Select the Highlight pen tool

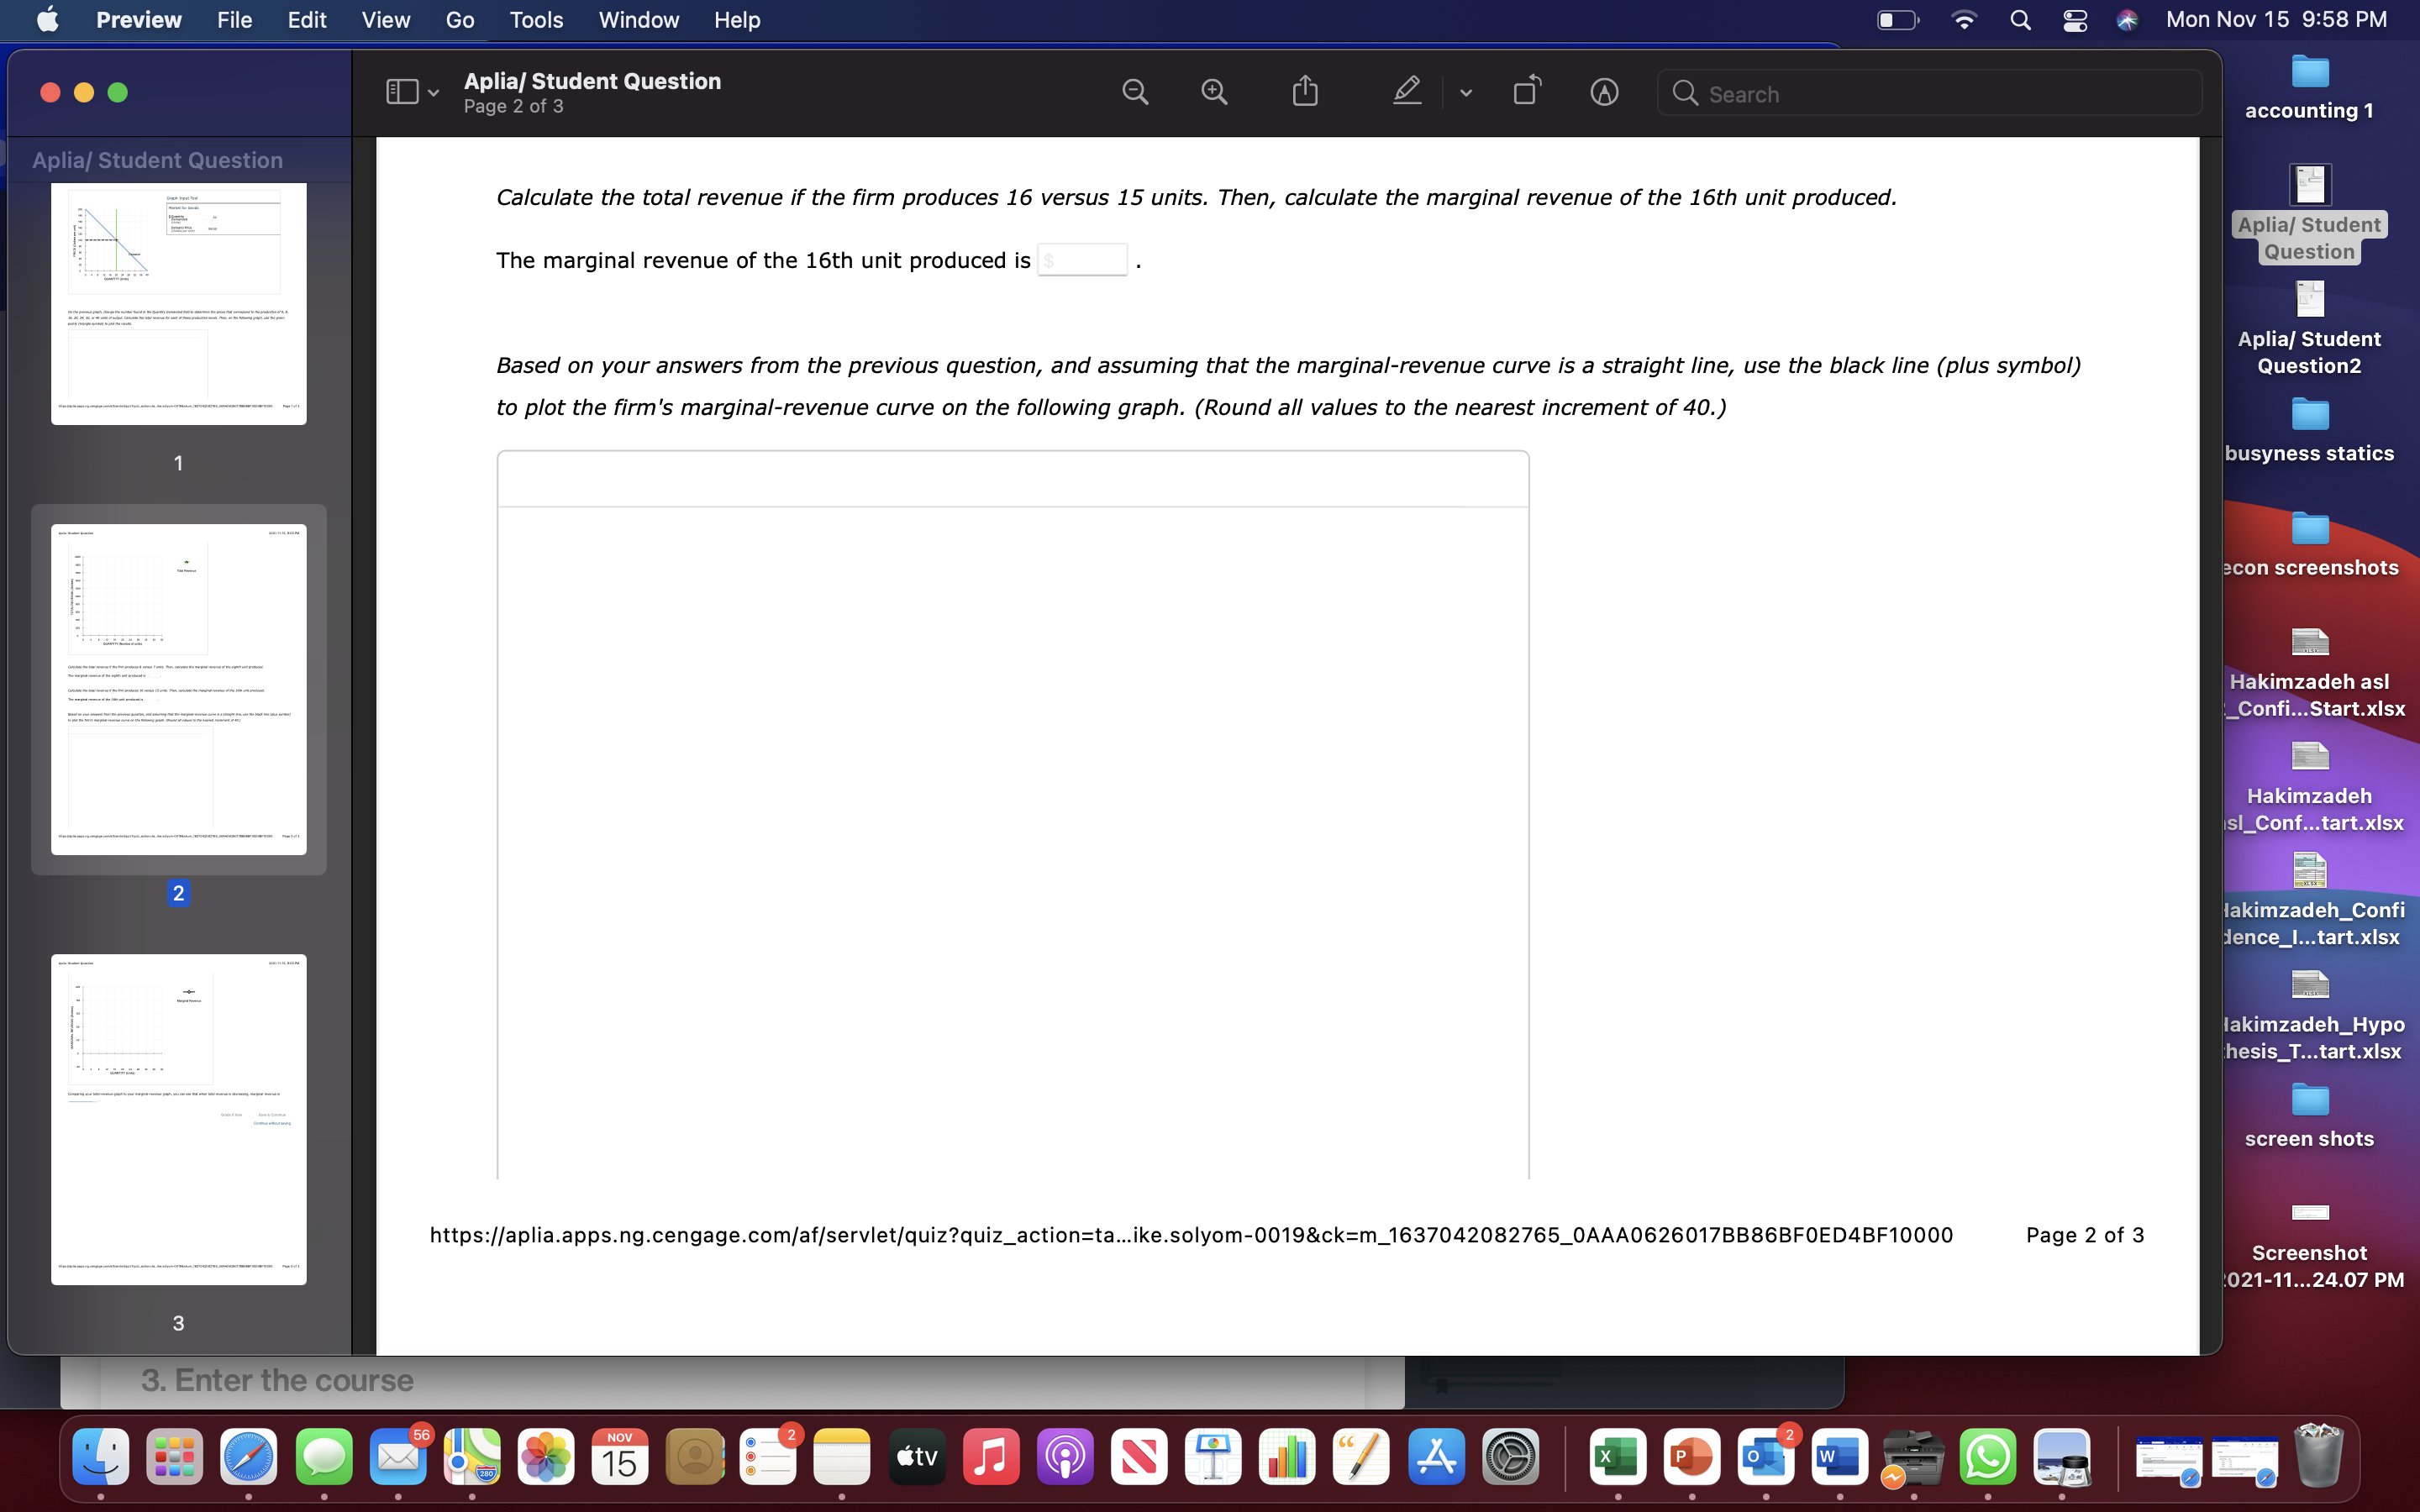1407,92
